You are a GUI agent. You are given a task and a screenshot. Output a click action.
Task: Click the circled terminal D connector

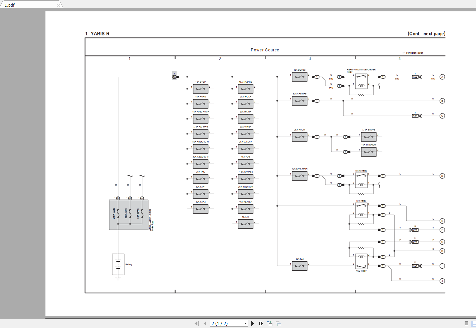[442, 176]
